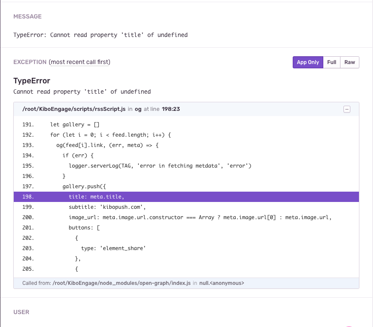The height and width of the screenshot is (327, 377).
Task: Click the 'most recent call first' label
Action: (x=80, y=62)
